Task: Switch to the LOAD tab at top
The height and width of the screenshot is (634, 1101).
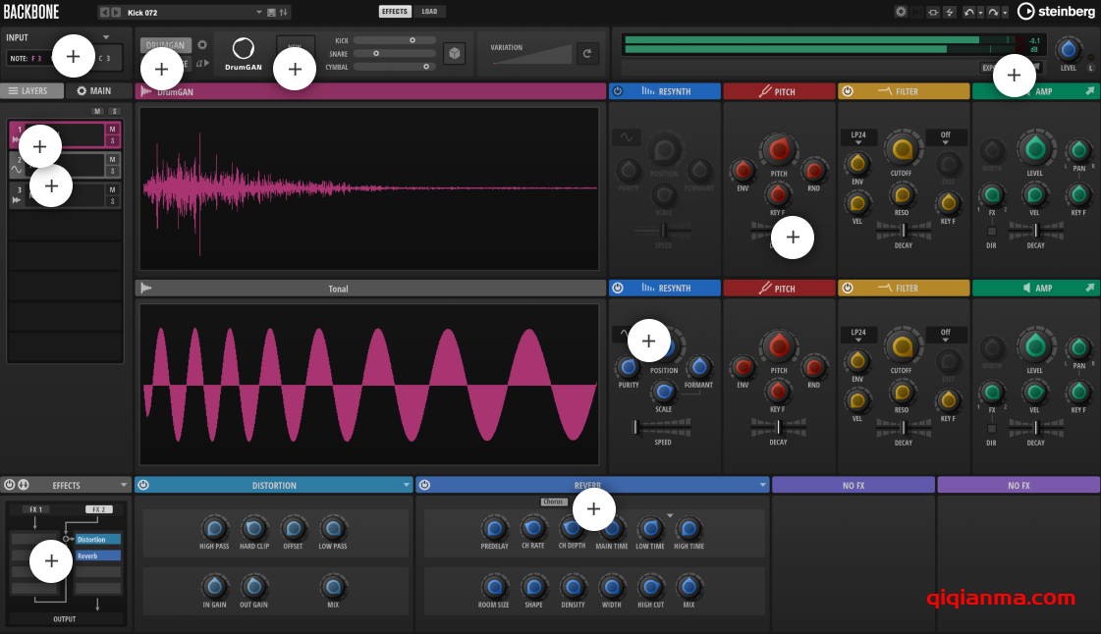Action: 429,12
